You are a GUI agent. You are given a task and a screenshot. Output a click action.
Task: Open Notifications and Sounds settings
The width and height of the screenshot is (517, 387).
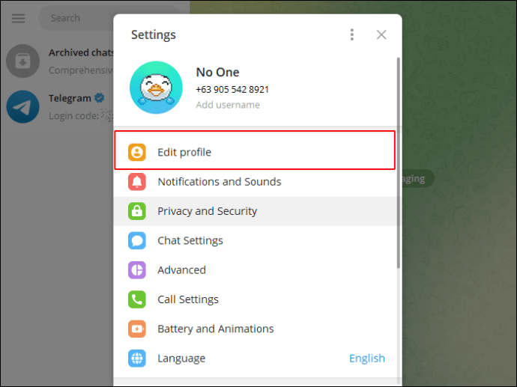point(219,182)
